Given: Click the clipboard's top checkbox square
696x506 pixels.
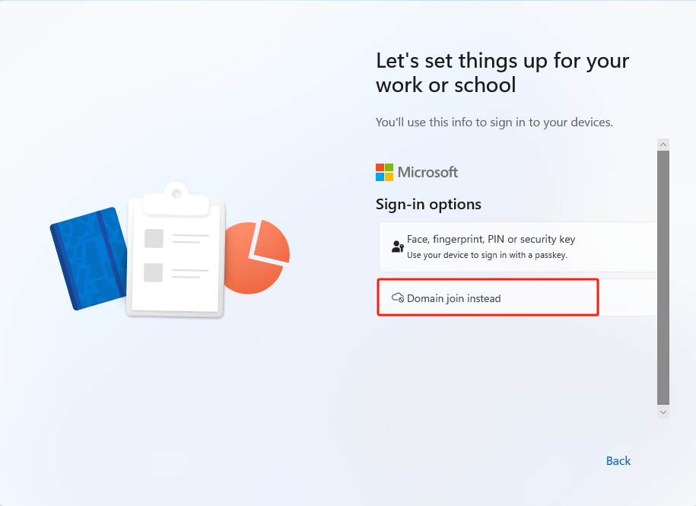Looking at the screenshot, I should point(154,238).
